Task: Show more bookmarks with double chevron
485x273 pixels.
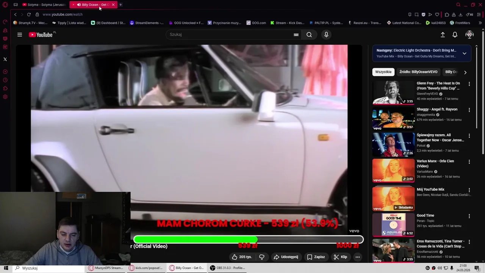Action: (480, 23)
